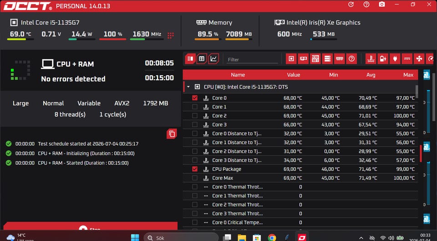Uncheck the CPU Package checkbox

[195, 169]
